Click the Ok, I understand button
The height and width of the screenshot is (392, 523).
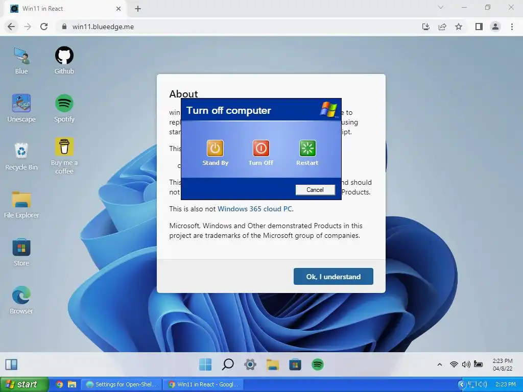click(x=333, y=276)
